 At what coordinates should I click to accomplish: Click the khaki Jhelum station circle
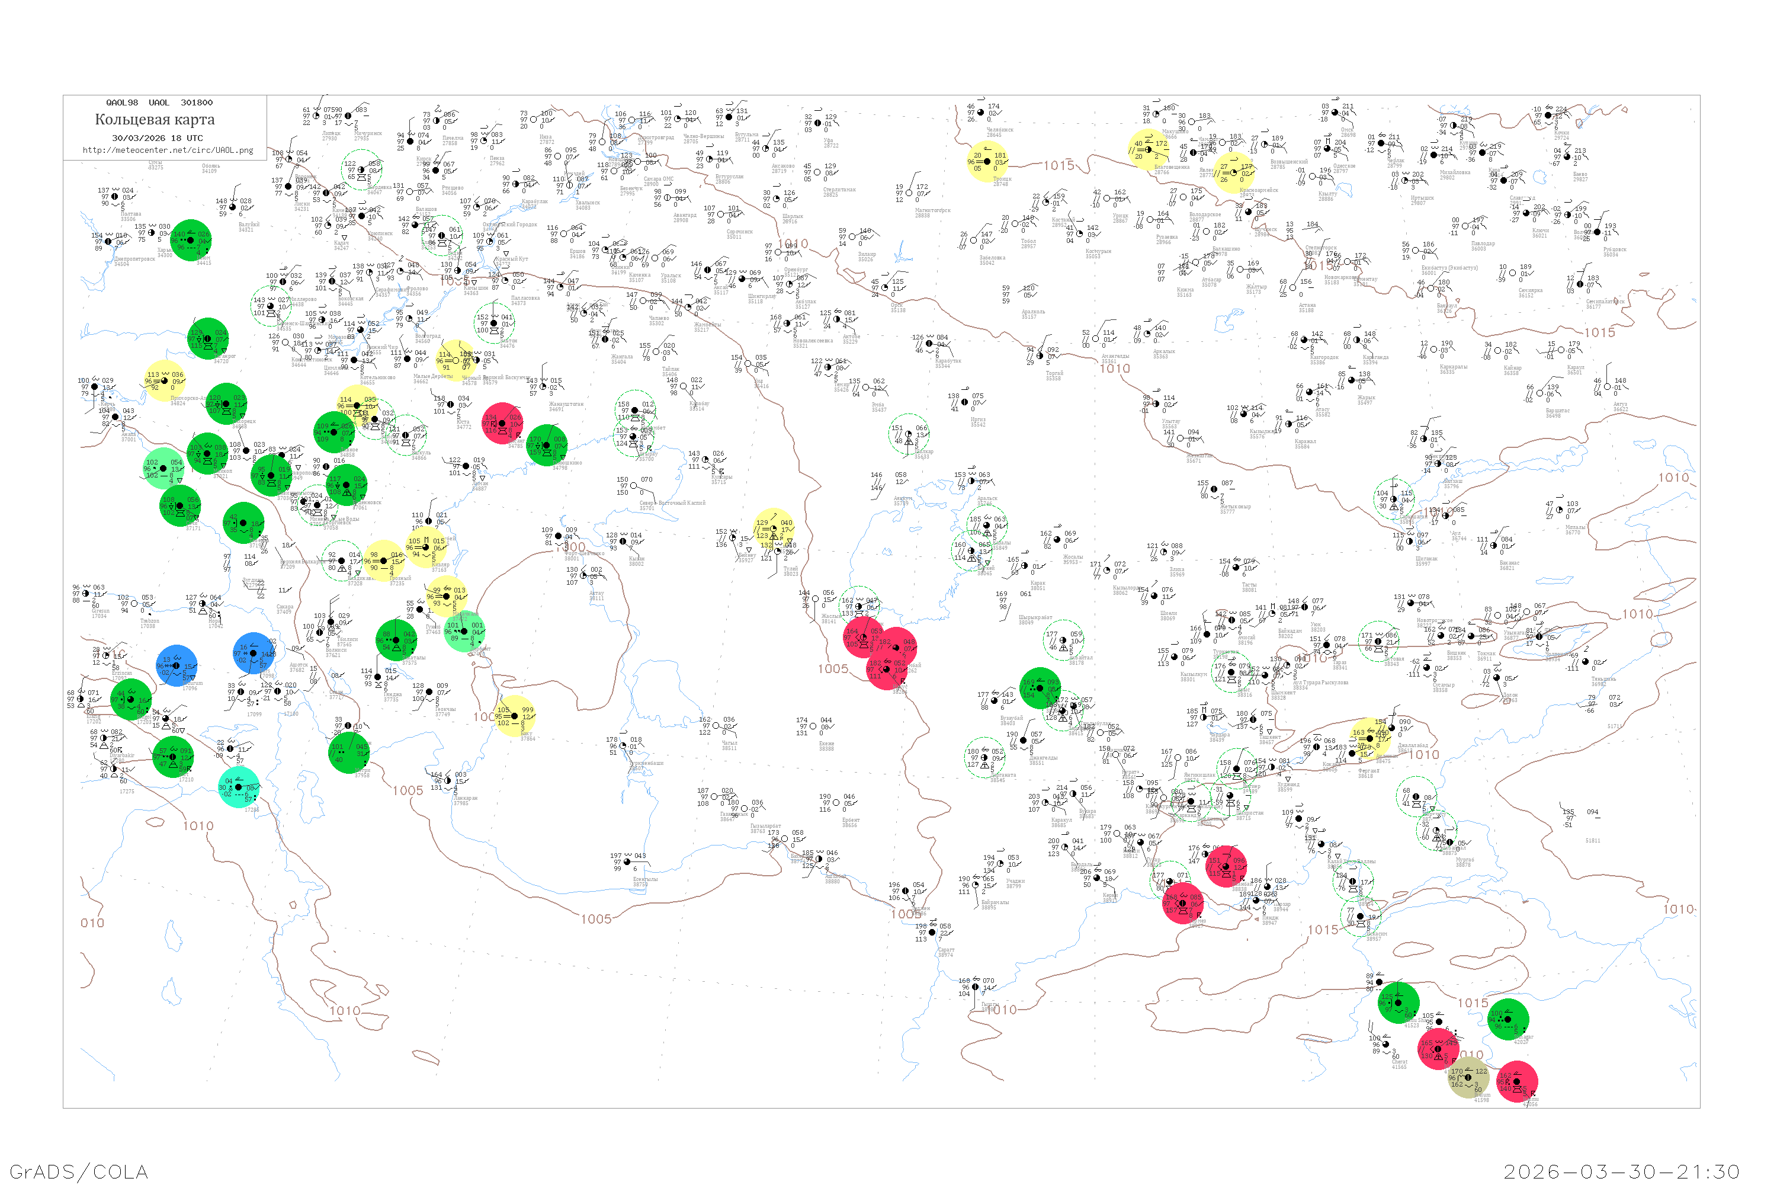(x=1468, y=1078)
